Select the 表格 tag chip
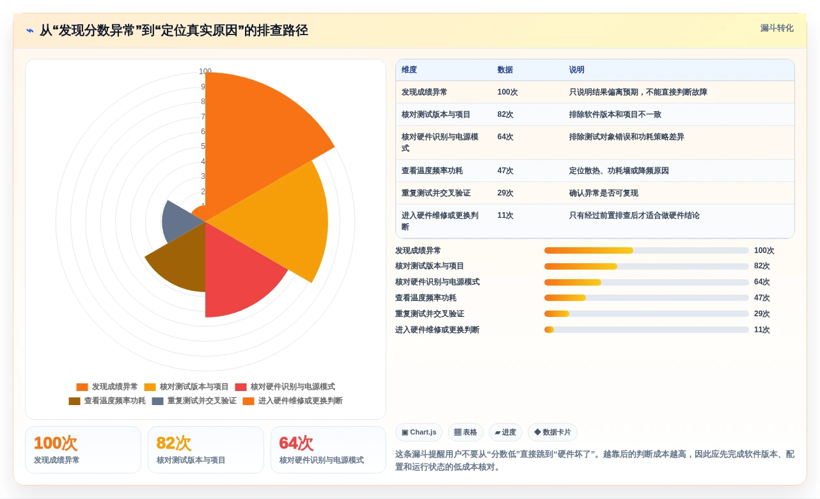The width and height of the screenshot is (820, 499). pos(466,433)
